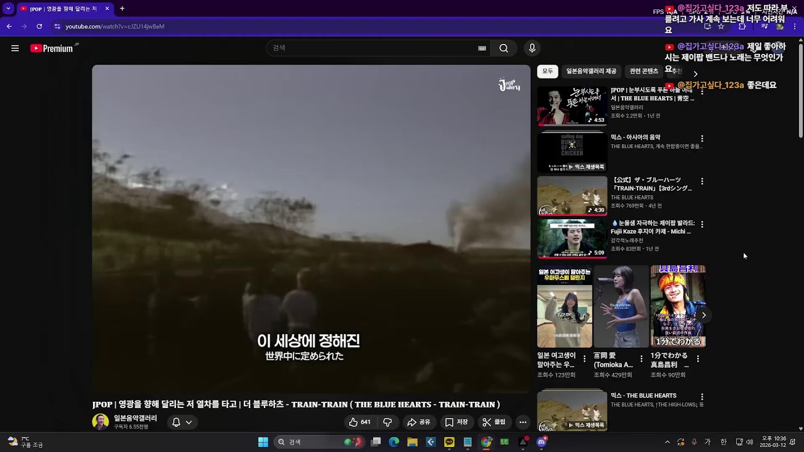The width and height of the screenshot is (804, 452).
Task: Open options for official TRAIN-TRAIN video
Action: (702, 181)
